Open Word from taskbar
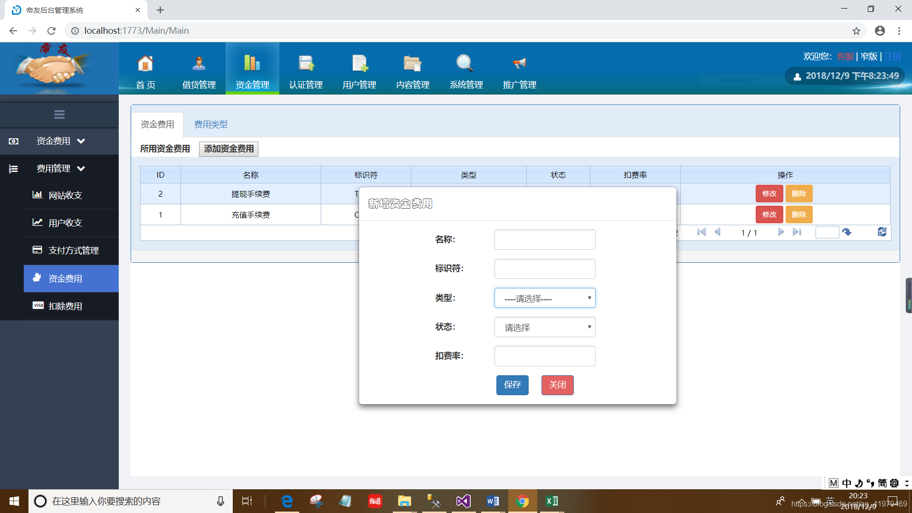912x513 pixels. pyautogui.click(x=493, y=501)
